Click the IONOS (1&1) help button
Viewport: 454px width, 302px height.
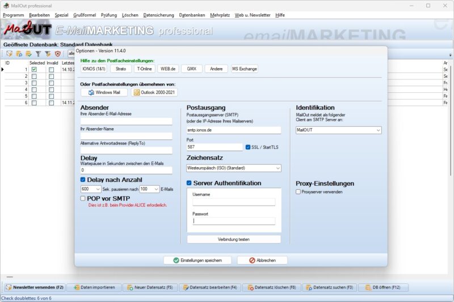click(94, 69)
